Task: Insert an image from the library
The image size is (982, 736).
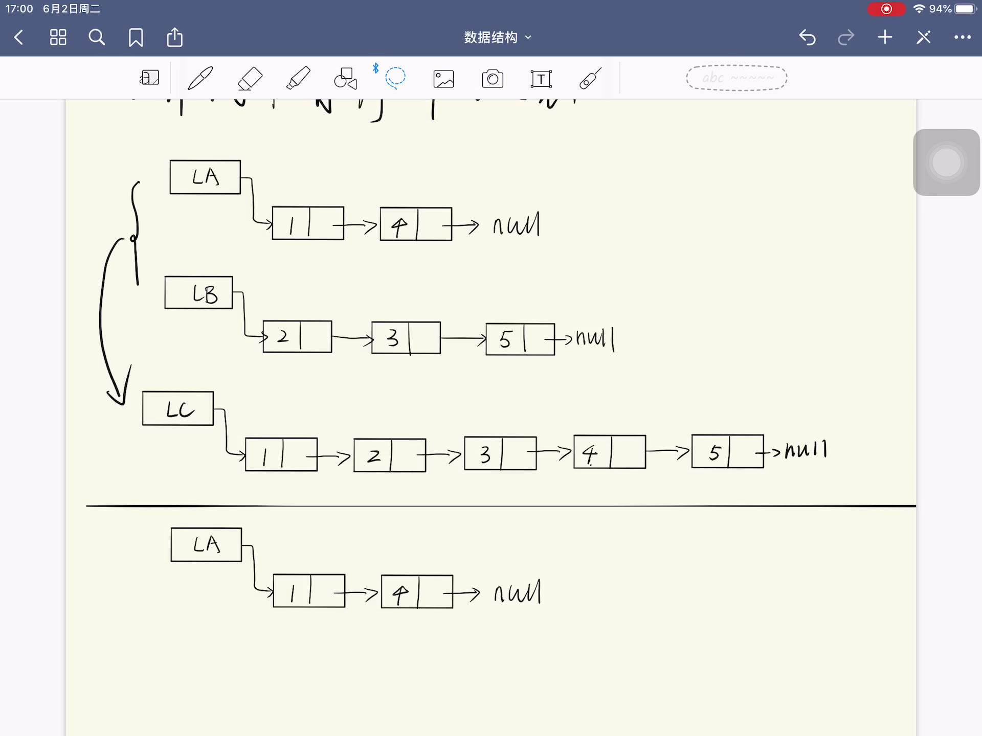Action: pyautogui.click(x=443, y=79)
